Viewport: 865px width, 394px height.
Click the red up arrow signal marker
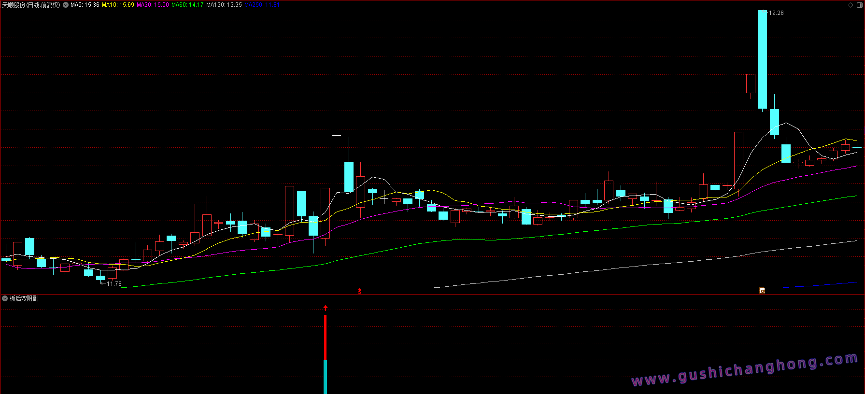(x=326, y=308)
